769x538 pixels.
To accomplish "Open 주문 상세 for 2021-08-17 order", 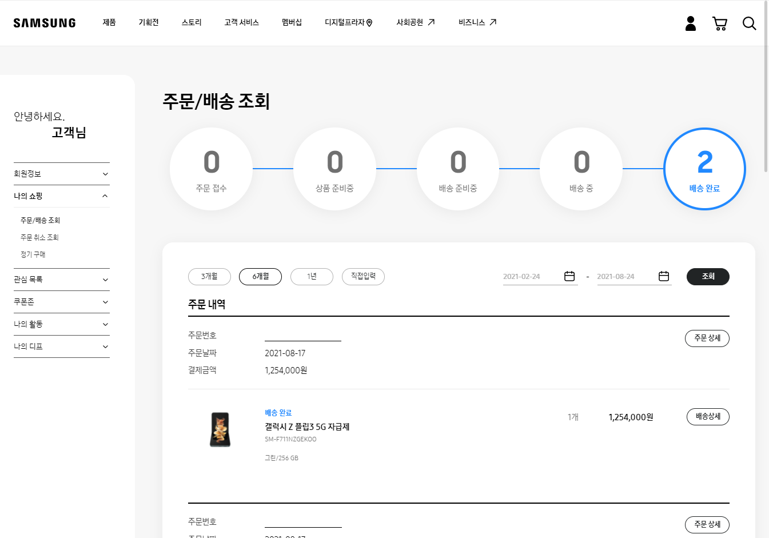I will 707,338.
